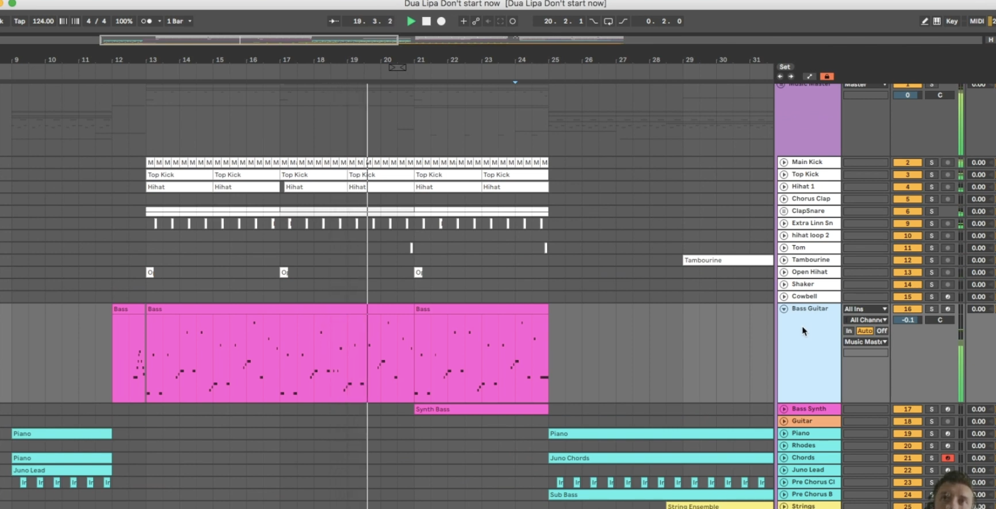Image resolution: width=996 pixels, height=509 pixels.
Task: Click the Tap tempo button
Action: [x=19, y=21]
